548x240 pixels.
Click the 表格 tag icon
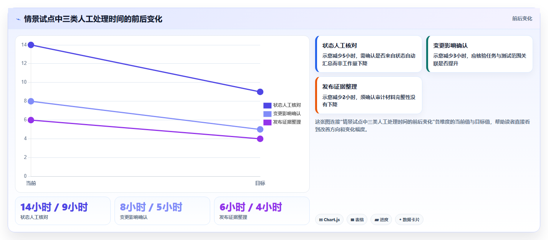(x=352, y=220)
